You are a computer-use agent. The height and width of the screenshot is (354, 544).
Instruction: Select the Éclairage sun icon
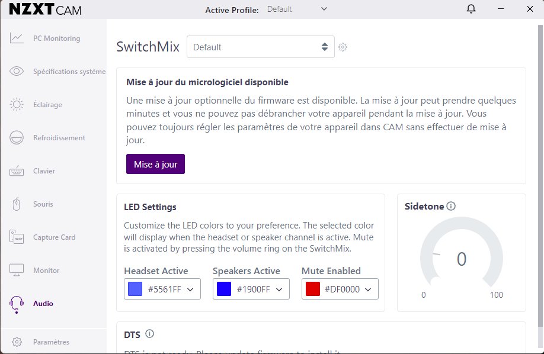[x=17, y=105]
